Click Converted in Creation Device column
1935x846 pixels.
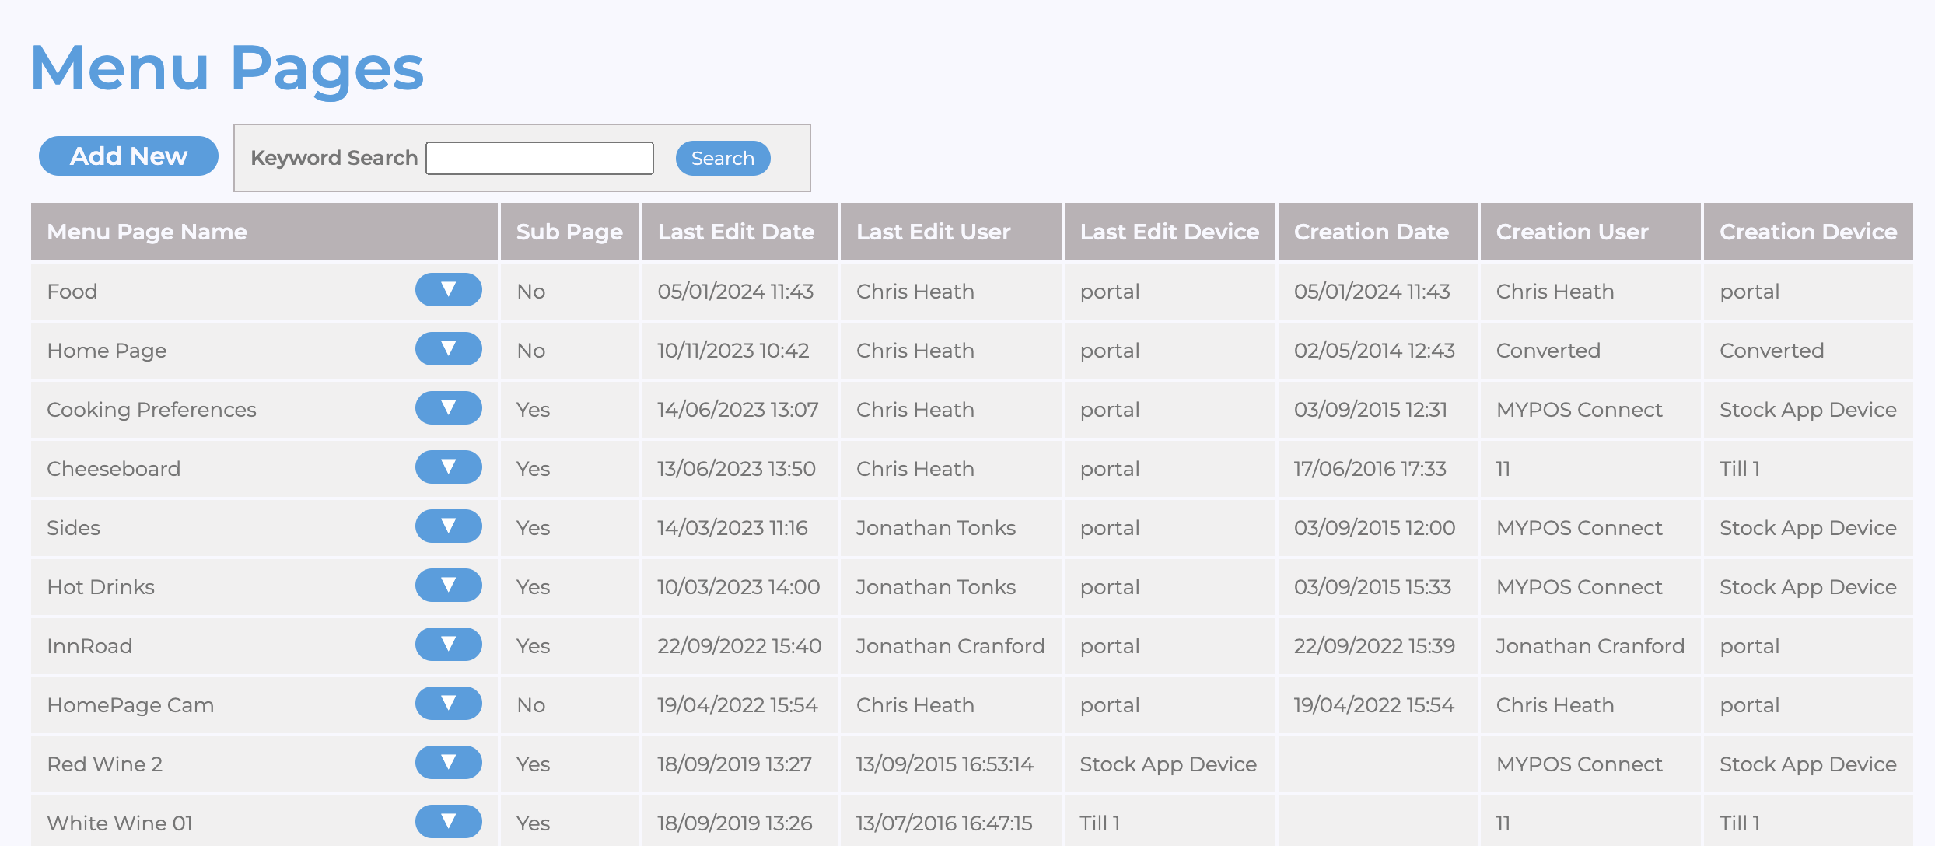[x=1772, y=351]
